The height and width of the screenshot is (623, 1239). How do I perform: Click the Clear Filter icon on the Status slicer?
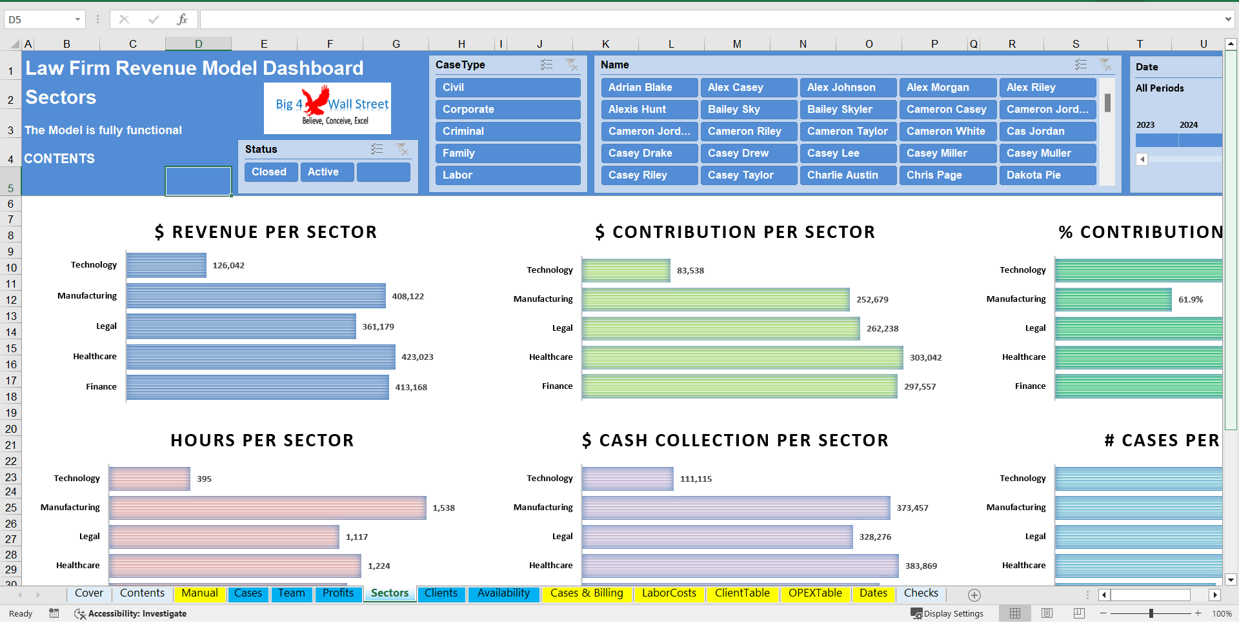403,149
